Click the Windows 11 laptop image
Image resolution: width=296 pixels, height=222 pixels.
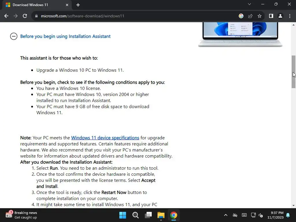[240, 34]
